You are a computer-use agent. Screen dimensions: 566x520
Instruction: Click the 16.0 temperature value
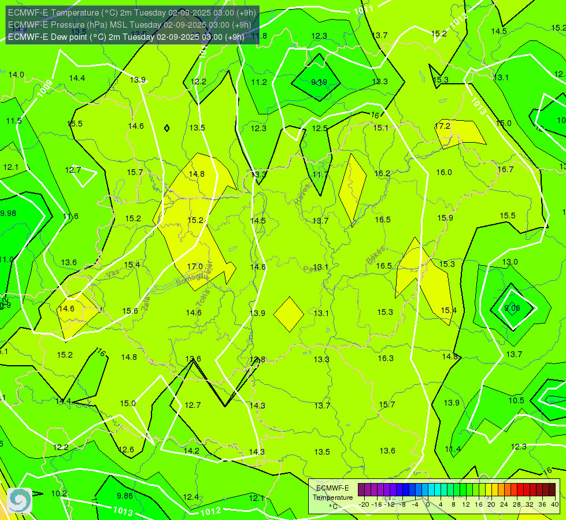click(444, 173)
